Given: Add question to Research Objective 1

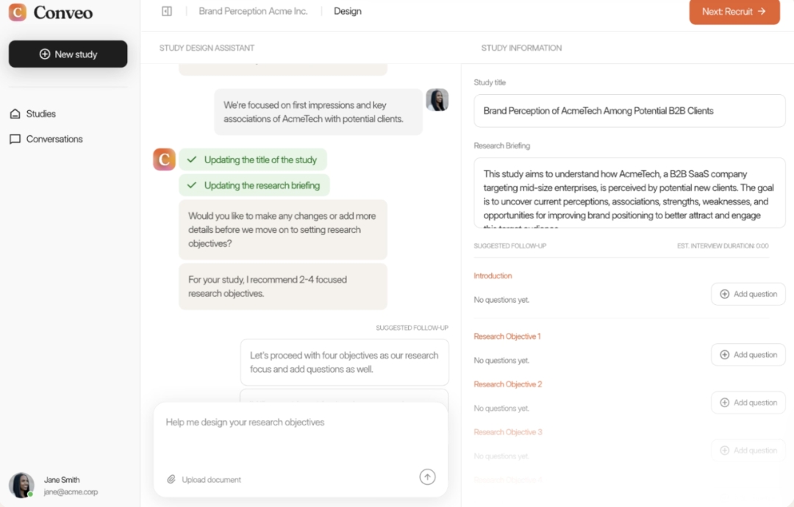Looking at the screenshot, I should 748,355.
